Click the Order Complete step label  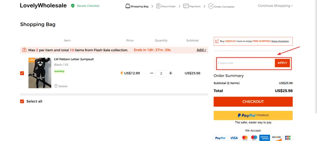click(224, 7)
